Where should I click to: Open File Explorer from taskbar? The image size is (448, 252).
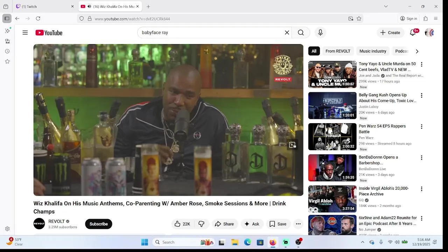235,242
